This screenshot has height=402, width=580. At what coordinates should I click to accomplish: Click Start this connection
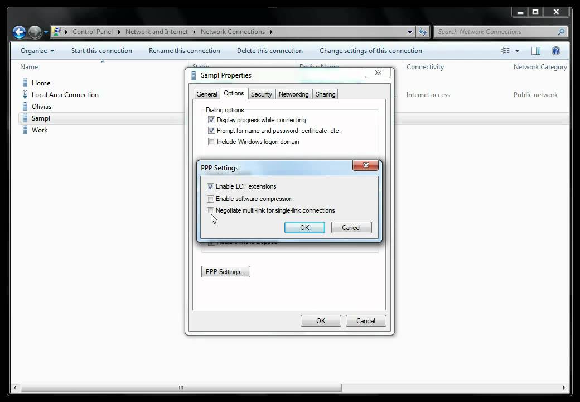[101, 51]
